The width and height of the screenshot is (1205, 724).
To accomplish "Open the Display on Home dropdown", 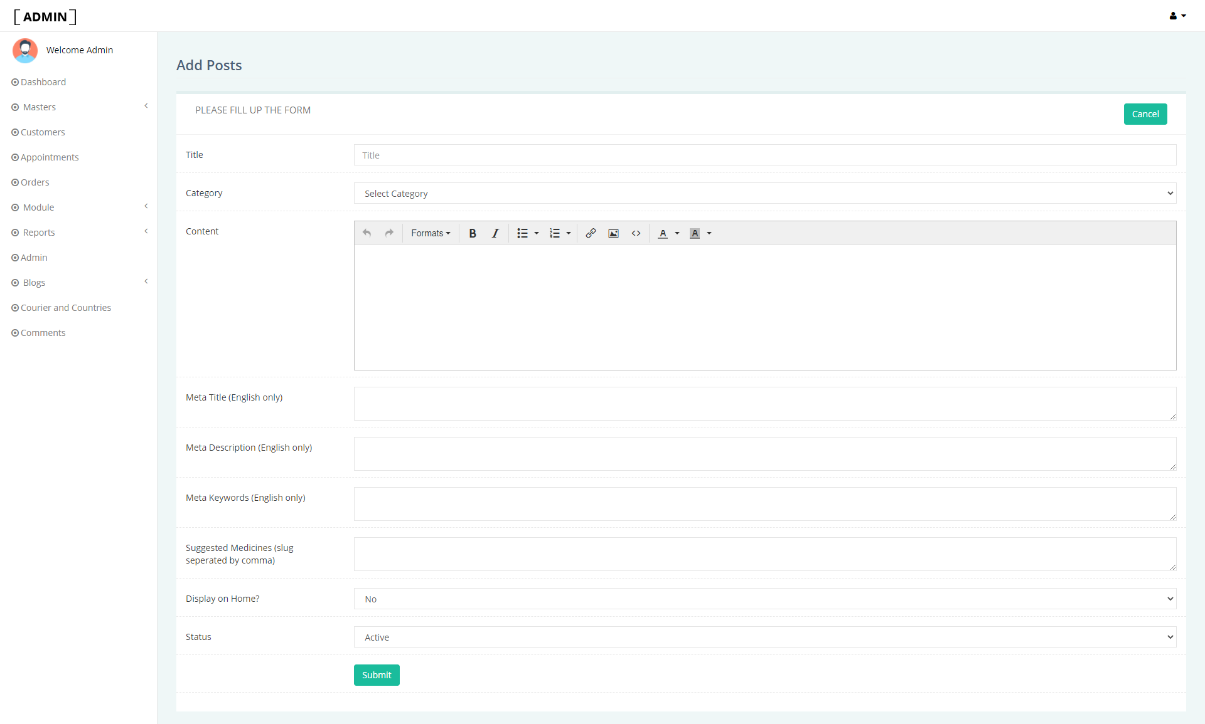I will 765,599.
